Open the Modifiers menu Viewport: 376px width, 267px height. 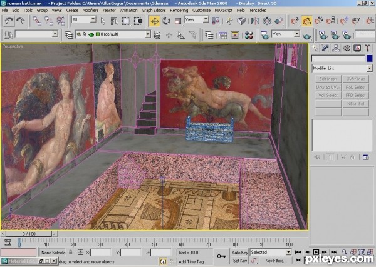click(90, 10)
